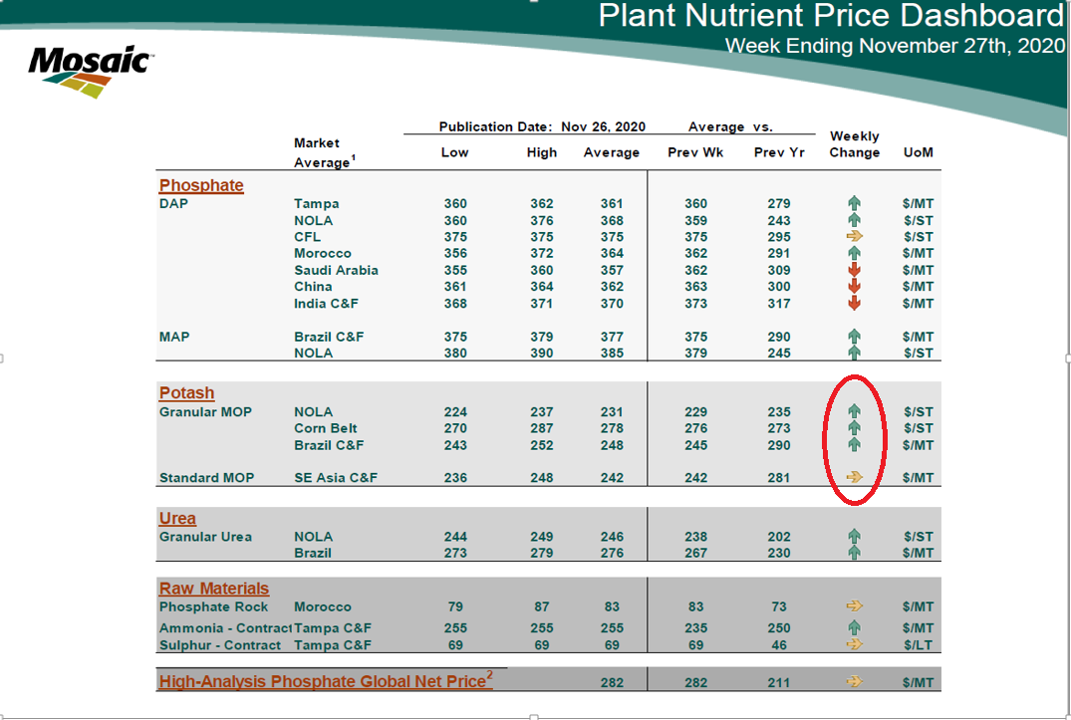1071x720 pixels.
Task: Select the Saudi Arabia market cell
Action: [x=336, y=270]
